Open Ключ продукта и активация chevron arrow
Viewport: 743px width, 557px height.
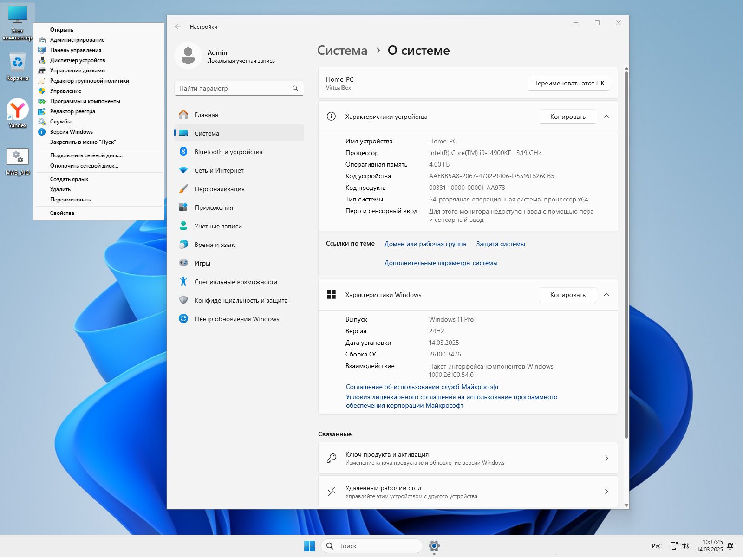(x=606, y=458)
